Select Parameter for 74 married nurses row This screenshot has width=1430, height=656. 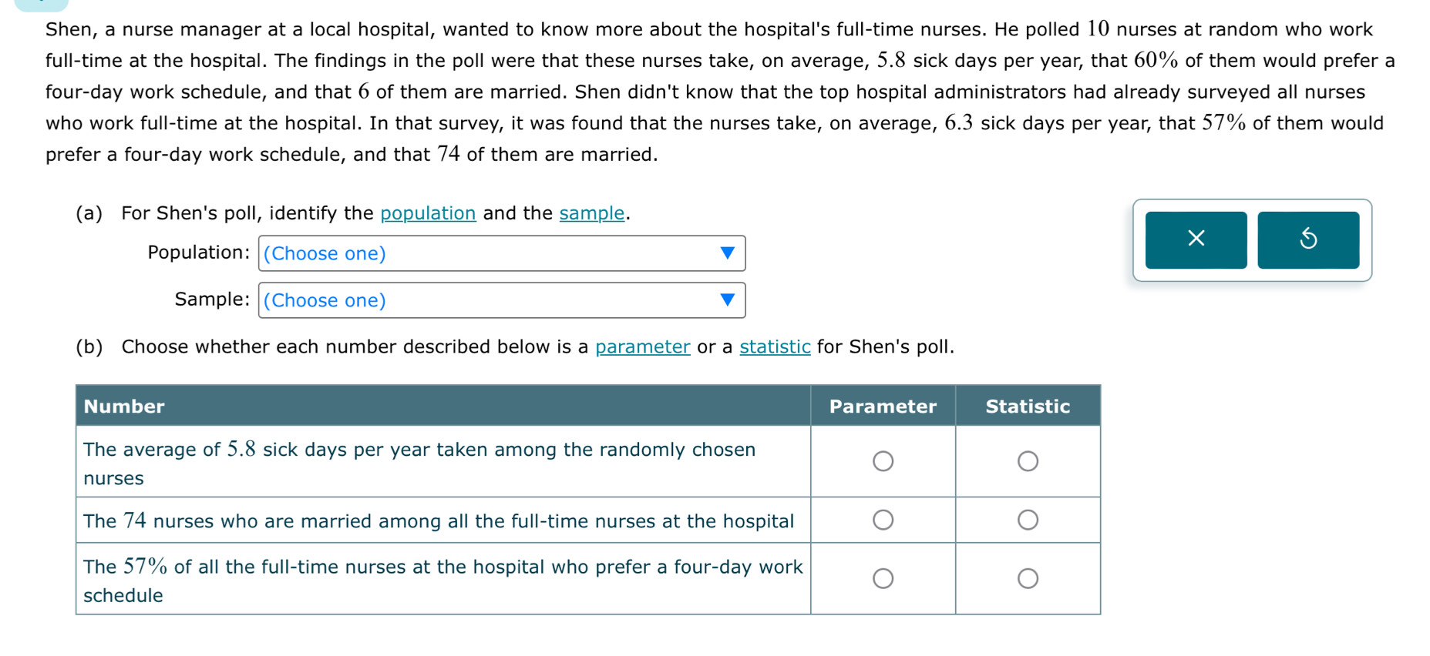[x=883, y=520]
